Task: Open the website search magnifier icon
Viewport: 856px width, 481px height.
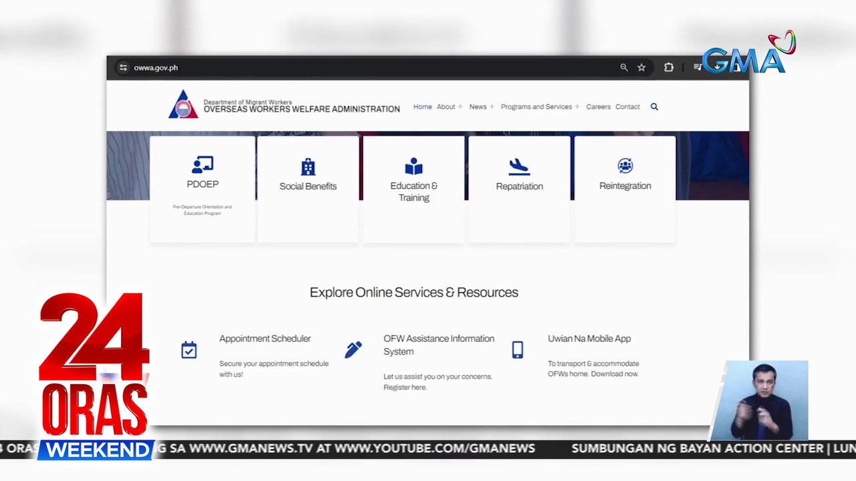Action: click(x=654, y=107)
